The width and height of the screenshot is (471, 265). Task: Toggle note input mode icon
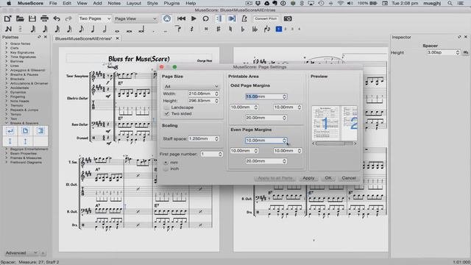(x=8, y=29)
